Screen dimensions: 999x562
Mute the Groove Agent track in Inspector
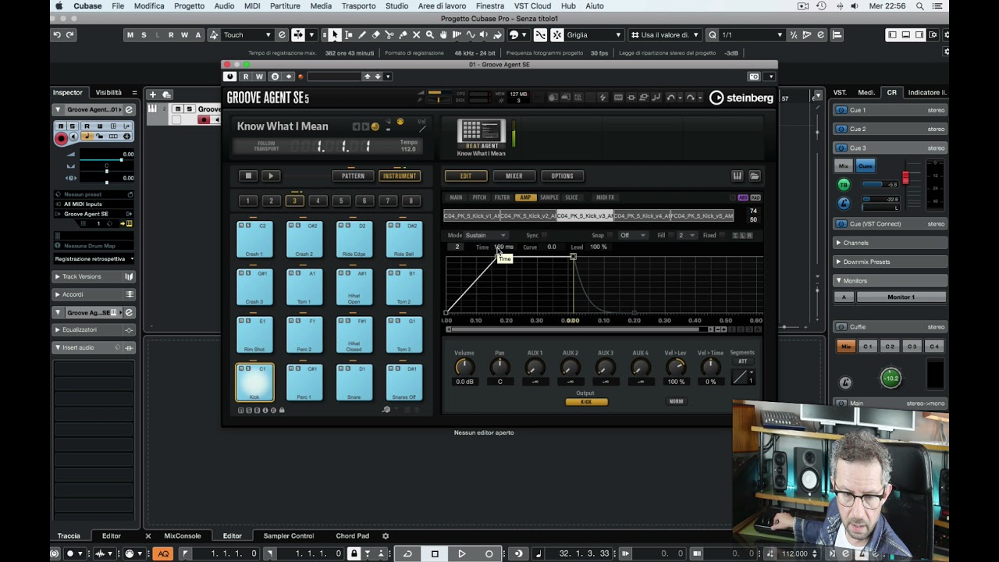[61, 126]
